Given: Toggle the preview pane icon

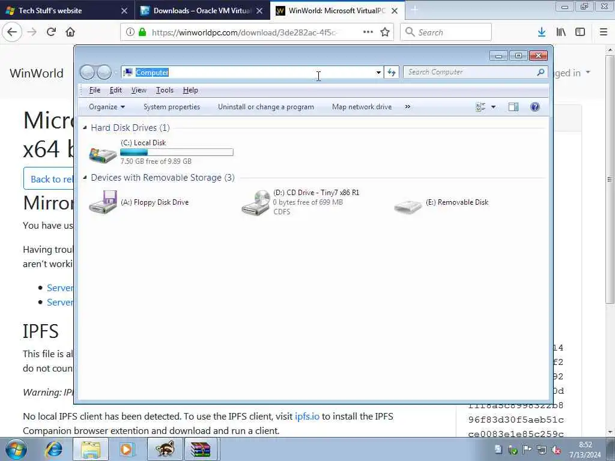Looking at the screenshot, I should [x=513, y=107].
